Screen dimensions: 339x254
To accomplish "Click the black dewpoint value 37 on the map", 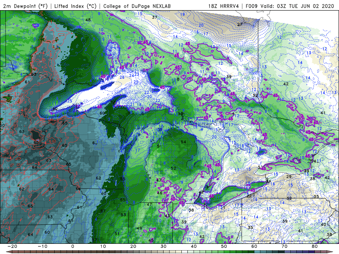I will [155, 17].
